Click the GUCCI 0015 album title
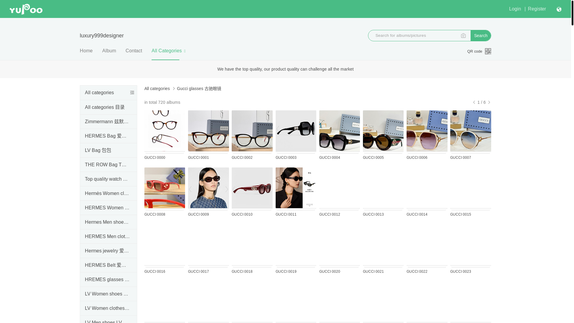 tap(461, 214)
